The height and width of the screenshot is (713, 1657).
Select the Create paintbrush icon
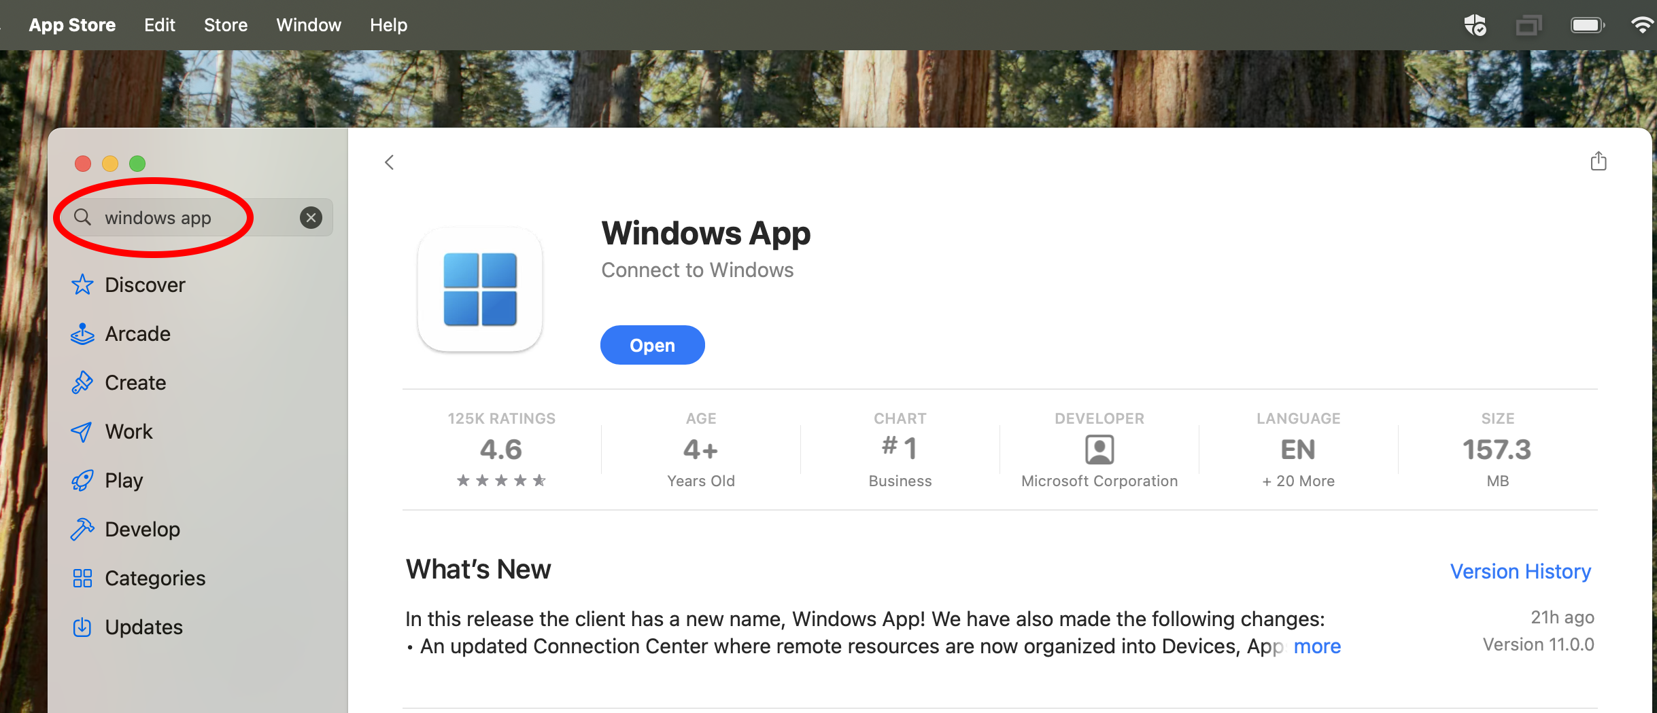[x=82, y=382]
